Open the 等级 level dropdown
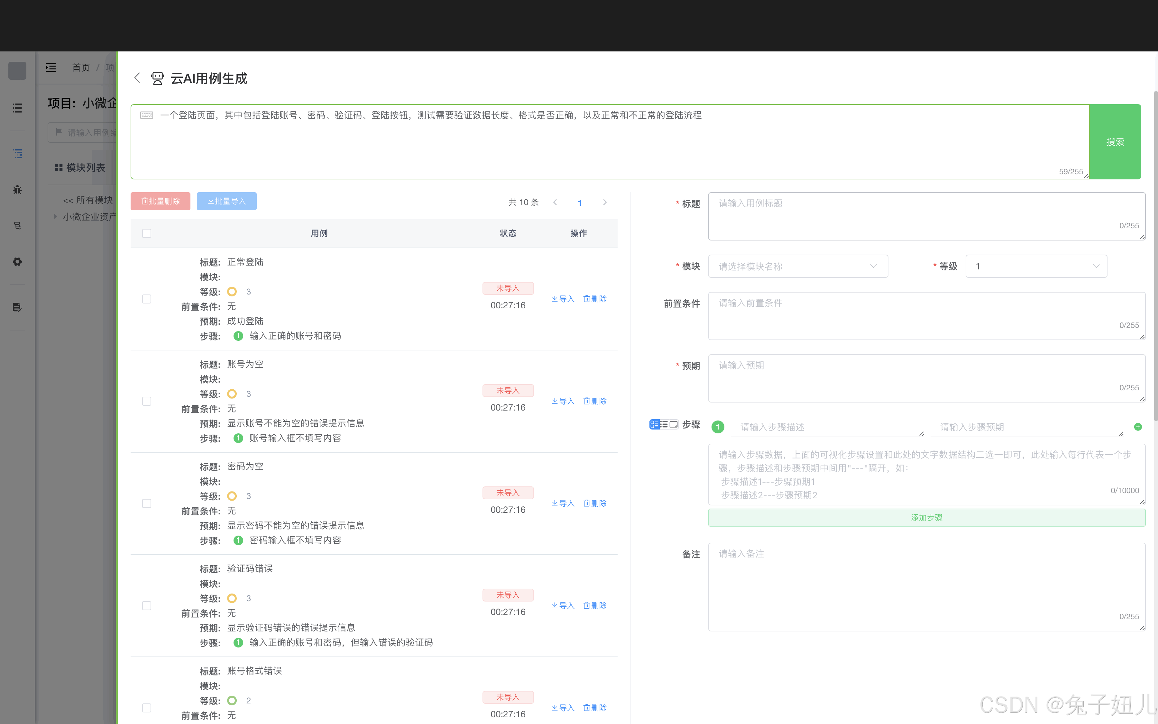 pyautogui.click(x=1036, y=266)
